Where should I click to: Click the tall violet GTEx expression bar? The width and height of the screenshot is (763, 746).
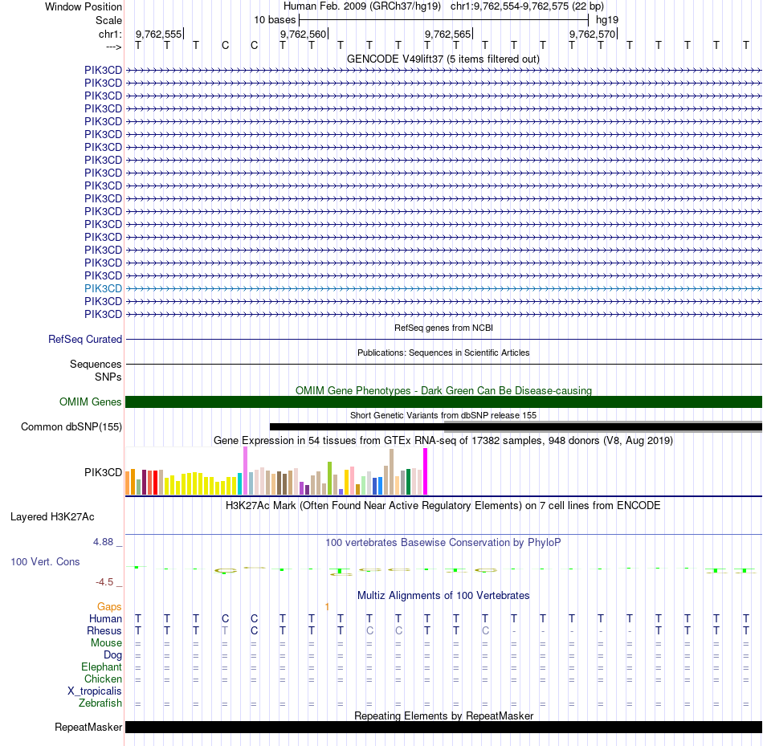(245, 471)
